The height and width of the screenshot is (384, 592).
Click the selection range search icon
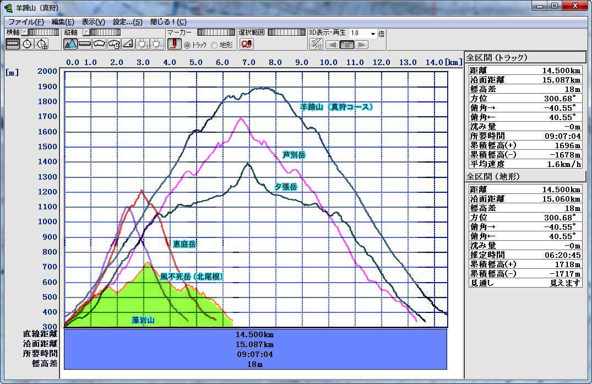(246, 44)
